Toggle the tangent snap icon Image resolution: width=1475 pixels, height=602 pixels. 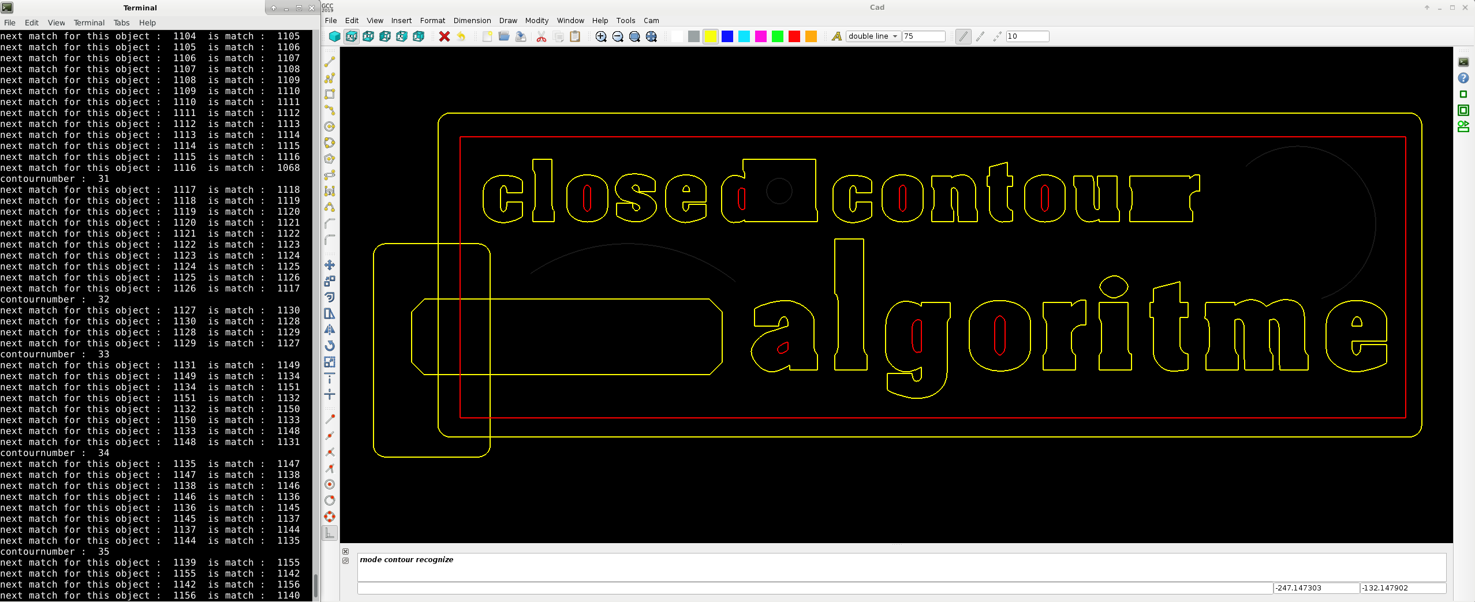pos(330,500)
